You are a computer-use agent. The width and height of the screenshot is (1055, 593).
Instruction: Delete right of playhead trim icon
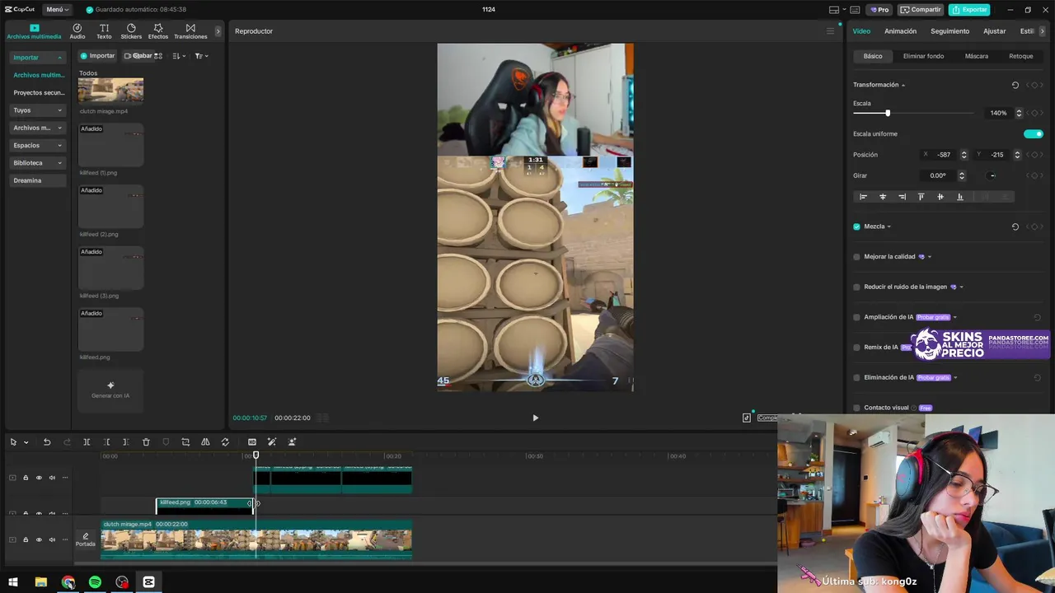pos(126,442)
